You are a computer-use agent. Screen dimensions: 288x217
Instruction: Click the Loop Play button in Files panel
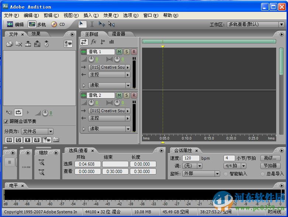point(18,112)
